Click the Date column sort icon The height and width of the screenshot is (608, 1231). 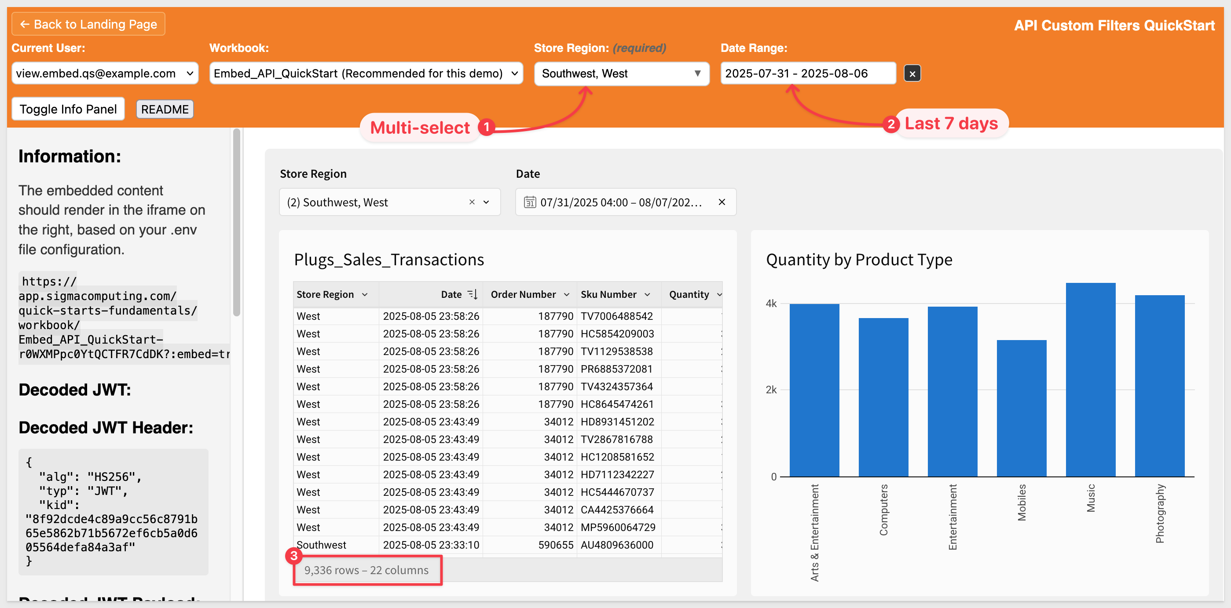pos(473,294)
